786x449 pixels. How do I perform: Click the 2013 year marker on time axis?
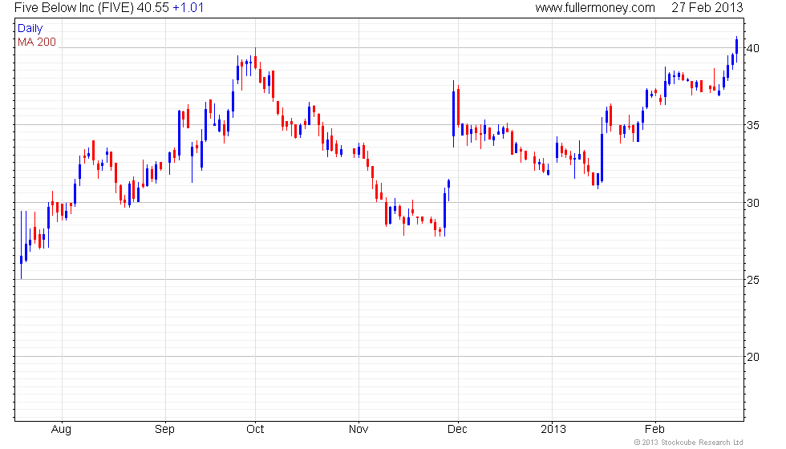[553, 429]
